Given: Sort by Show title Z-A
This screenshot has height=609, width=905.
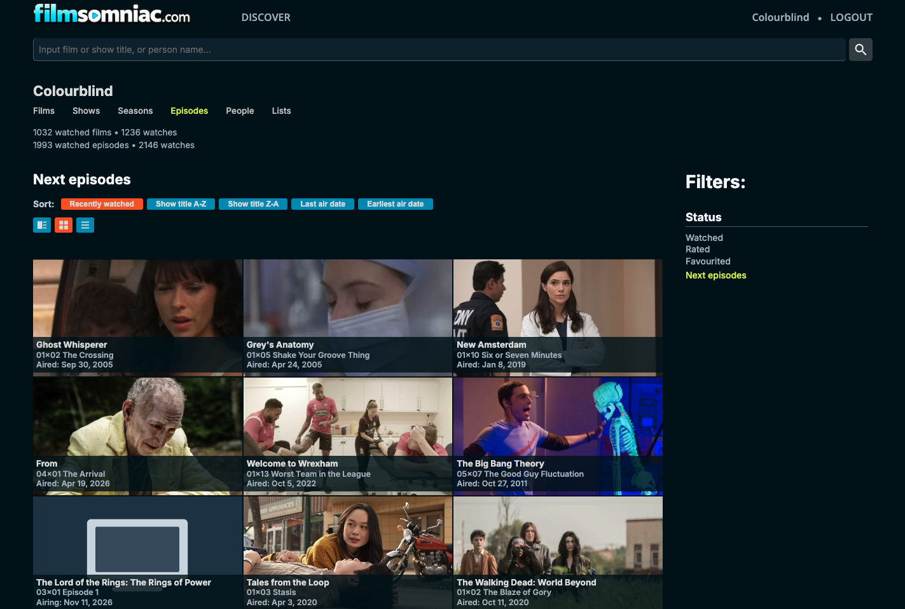Looking at the screenshot, I should (x=253, y=204).
